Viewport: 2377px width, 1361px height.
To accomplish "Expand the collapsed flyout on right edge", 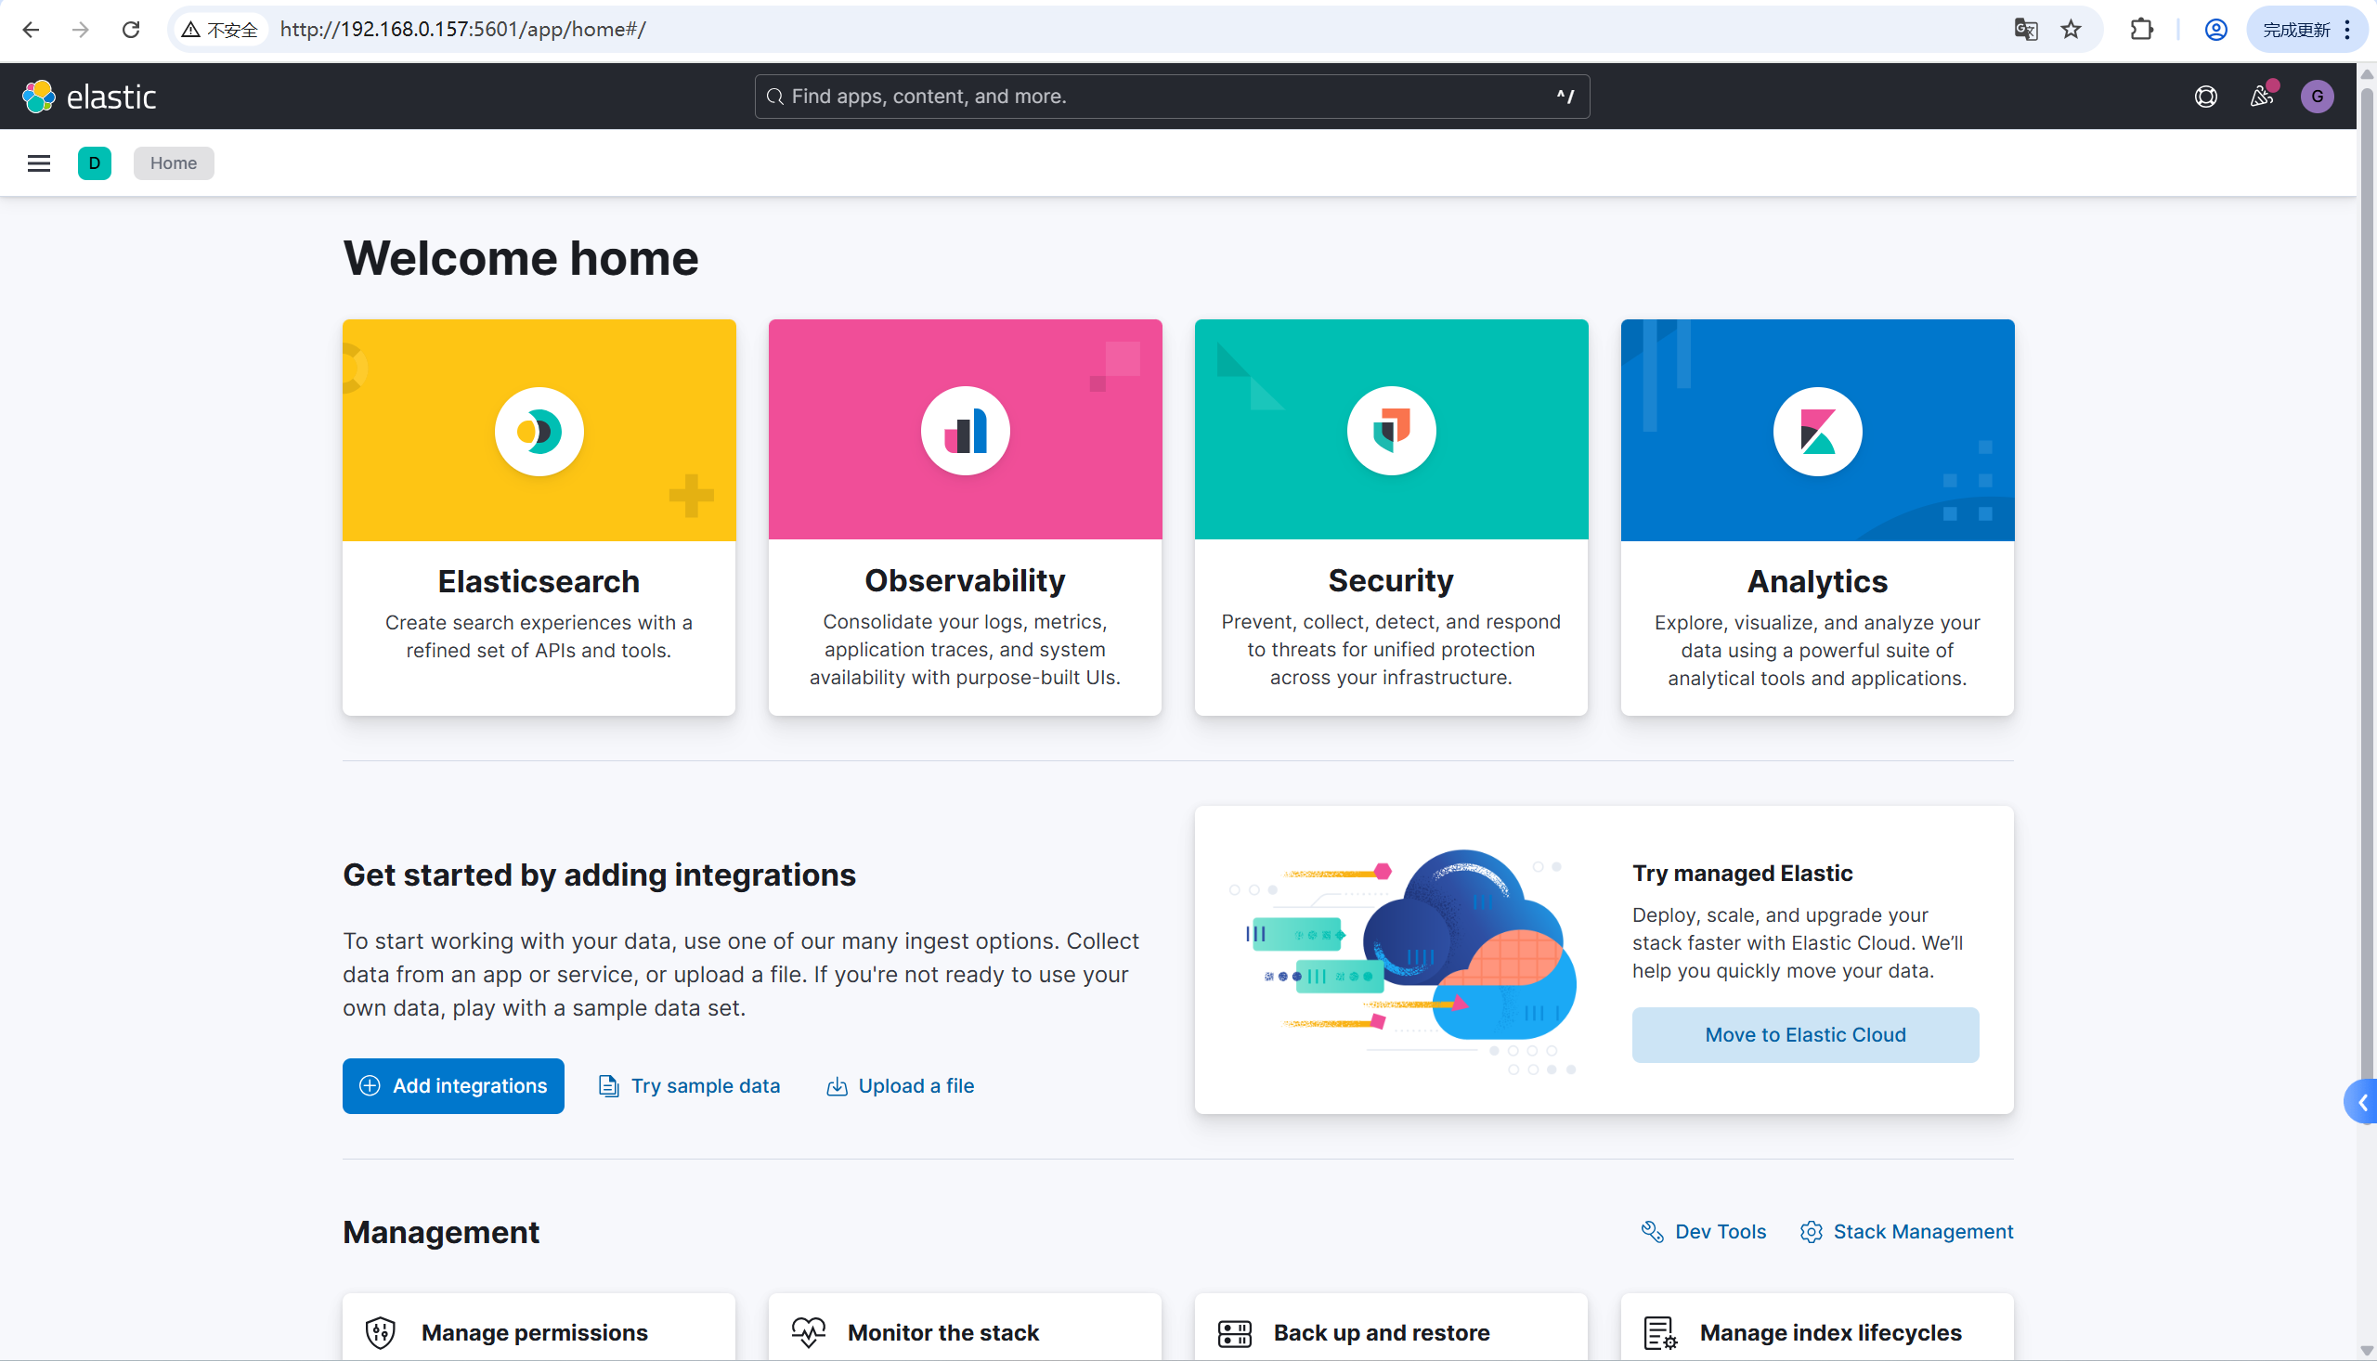I will point(2363,1101).
